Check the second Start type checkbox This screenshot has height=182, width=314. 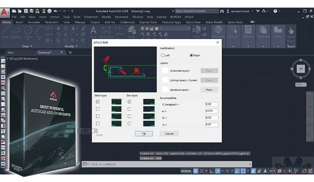tap(98, 109)
